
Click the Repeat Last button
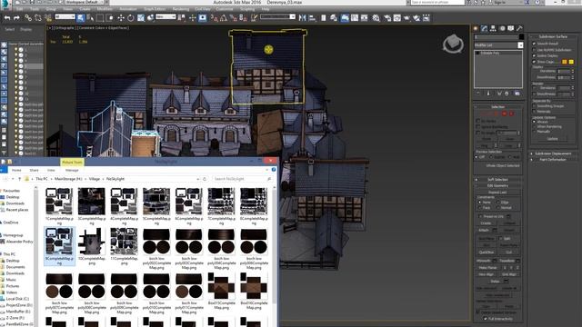497,193
